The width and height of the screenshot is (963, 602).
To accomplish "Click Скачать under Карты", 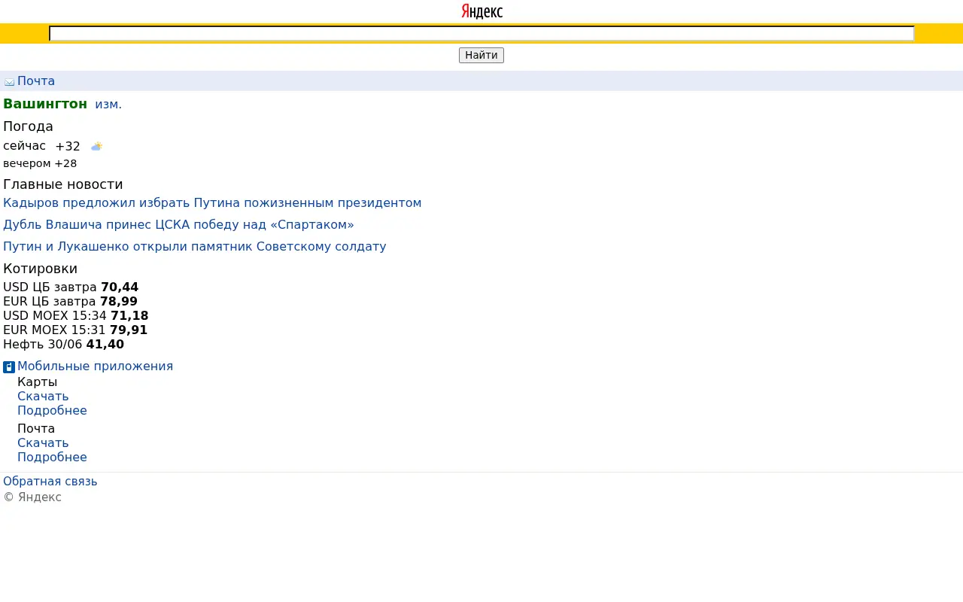I will click(x=43, y=396).
